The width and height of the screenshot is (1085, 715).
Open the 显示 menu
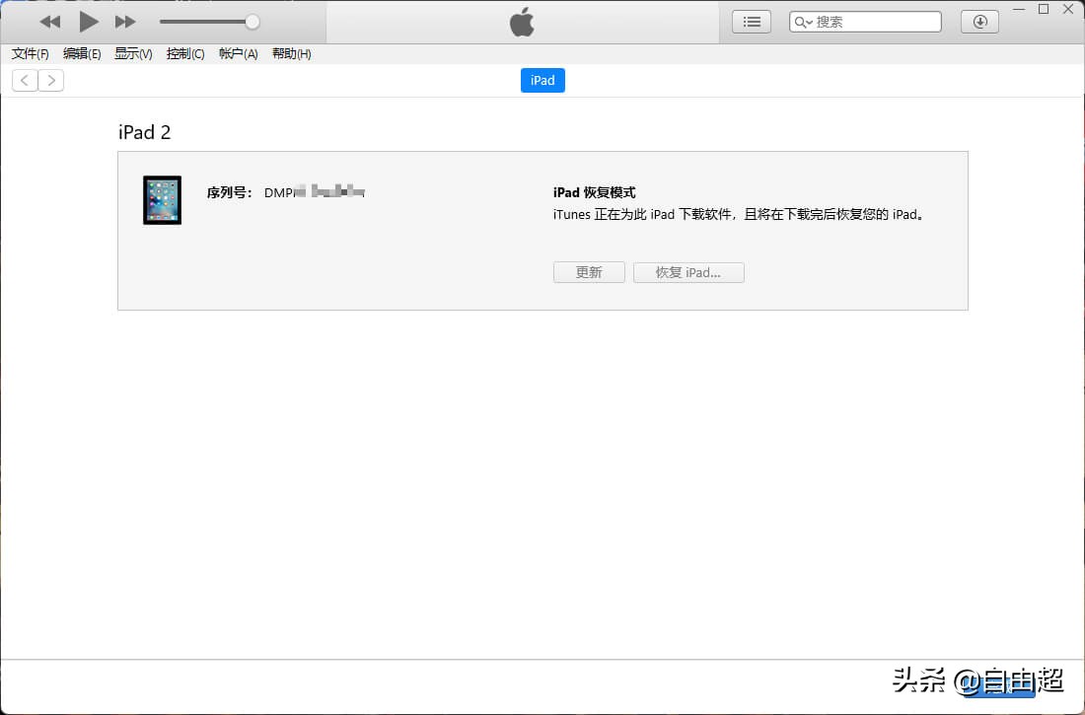pos(132,54)
